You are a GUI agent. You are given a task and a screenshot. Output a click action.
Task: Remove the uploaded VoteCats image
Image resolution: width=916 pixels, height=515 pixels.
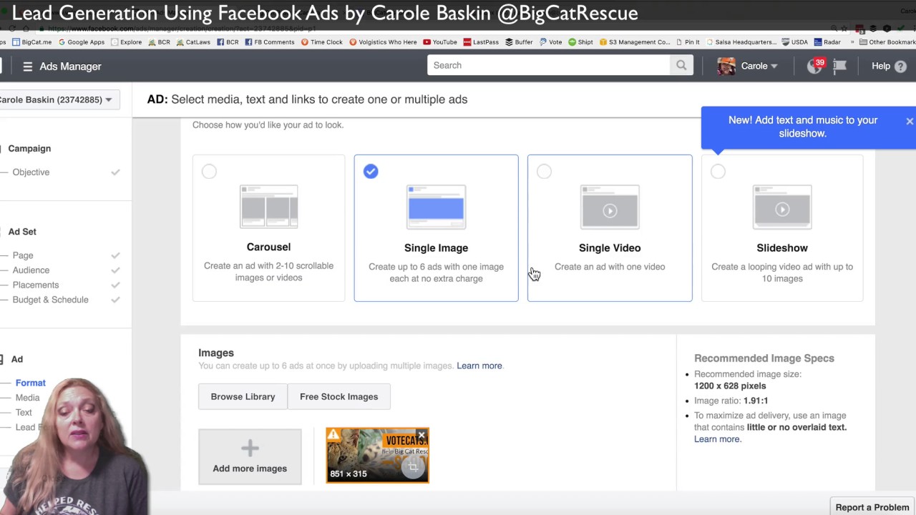(422, 434)
